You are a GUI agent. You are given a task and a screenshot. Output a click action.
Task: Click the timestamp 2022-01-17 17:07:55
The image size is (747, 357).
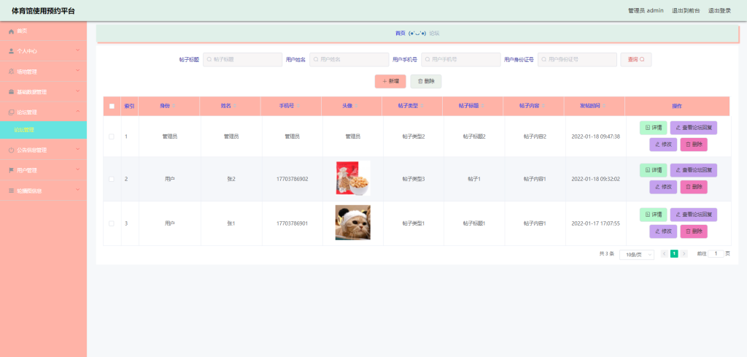(595, 223)
